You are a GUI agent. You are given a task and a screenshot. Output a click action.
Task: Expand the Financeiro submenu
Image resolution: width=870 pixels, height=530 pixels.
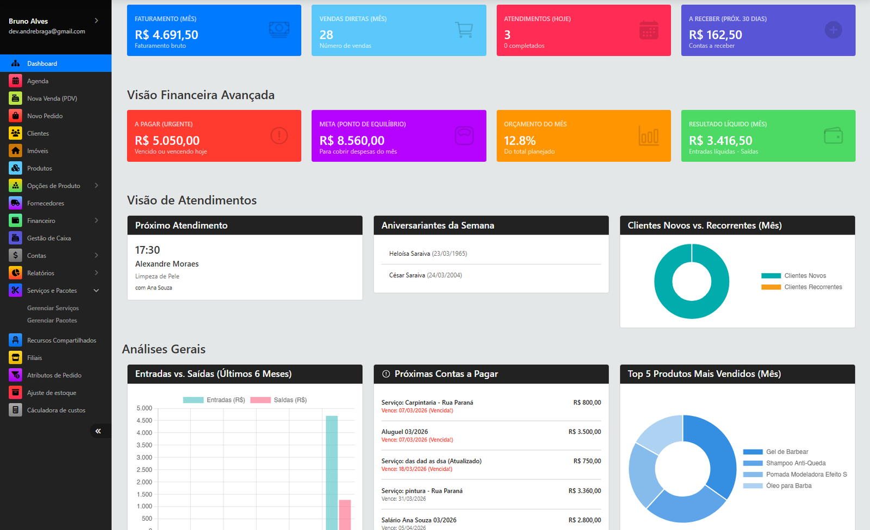click(96, 220)
